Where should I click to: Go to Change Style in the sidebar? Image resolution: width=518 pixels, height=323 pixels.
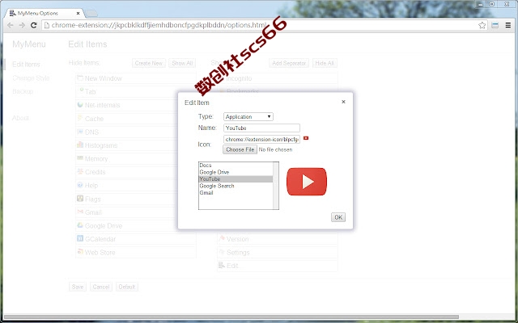click(31, 78)
